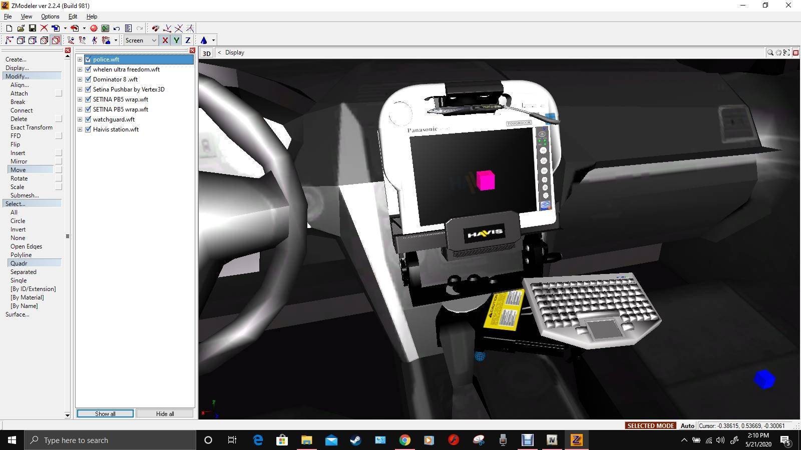Click the New file icon in toolbar
Image resolution: width=801 pixels, height=450 pixels.
click(x=9, y=28)
